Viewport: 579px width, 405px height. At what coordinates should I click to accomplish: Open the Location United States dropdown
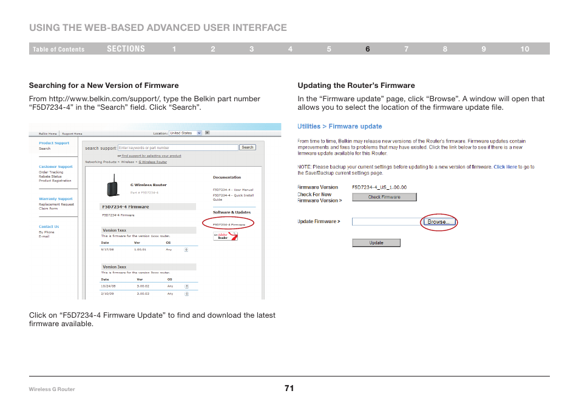click(x=185, y=133)
